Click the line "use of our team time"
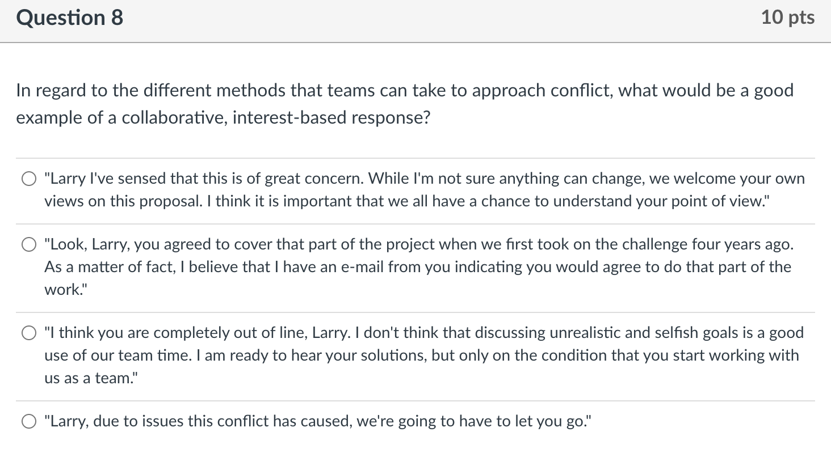The width and height of the screenshot is (831, 457). point(421,356)
